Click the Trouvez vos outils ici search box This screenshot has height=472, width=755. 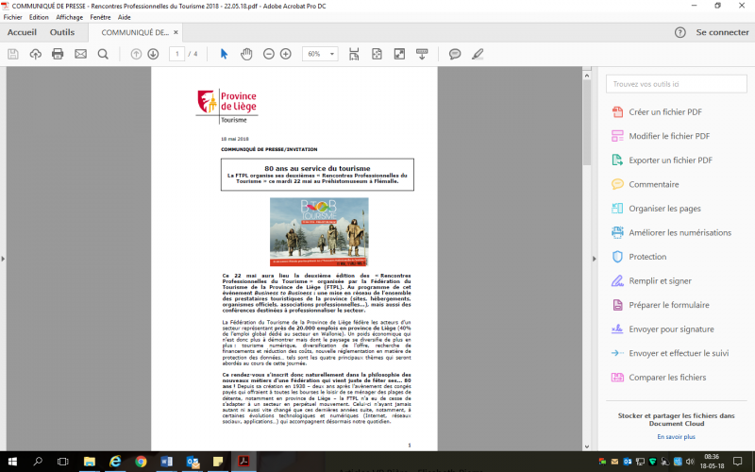676,84
